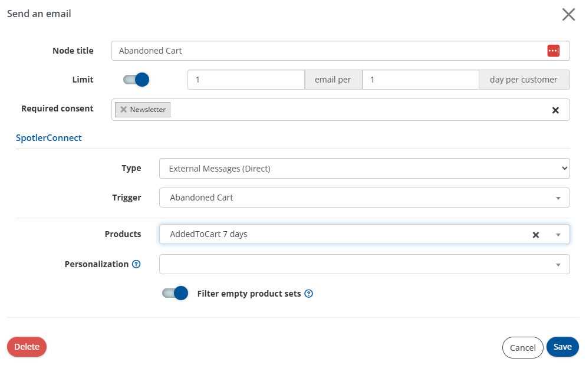Click the Filter empty product sets help icon

coord(308,294)
